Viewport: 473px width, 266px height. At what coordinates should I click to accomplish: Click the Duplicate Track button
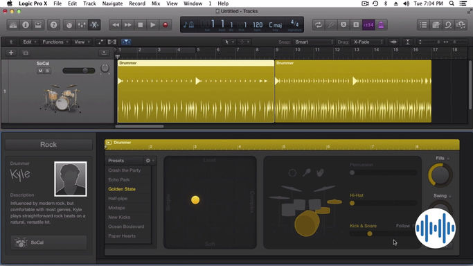tap(26, 53)
